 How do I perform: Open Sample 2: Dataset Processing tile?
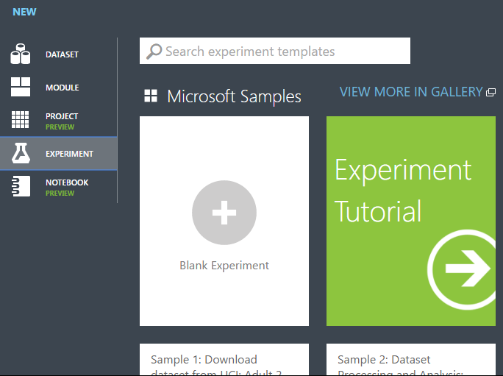(411, 359)
